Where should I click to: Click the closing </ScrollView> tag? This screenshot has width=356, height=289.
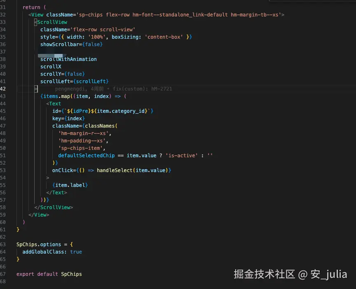click(x=54, y=207)
